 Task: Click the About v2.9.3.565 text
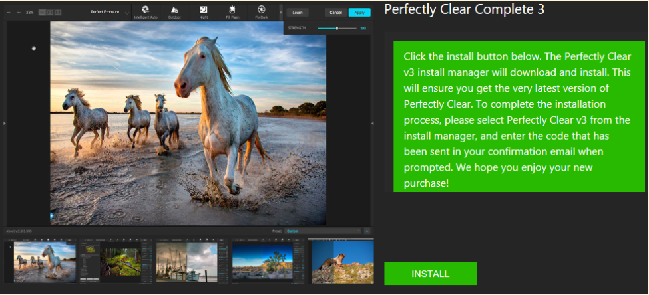pos(19,231)
